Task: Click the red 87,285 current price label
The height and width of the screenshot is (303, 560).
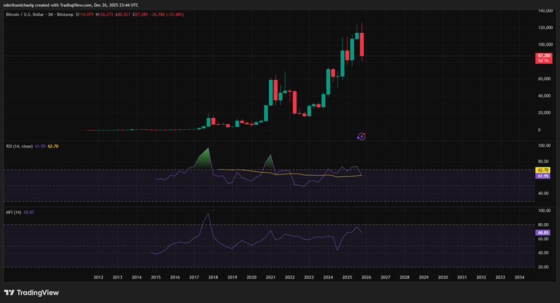Action: point(543,58)
